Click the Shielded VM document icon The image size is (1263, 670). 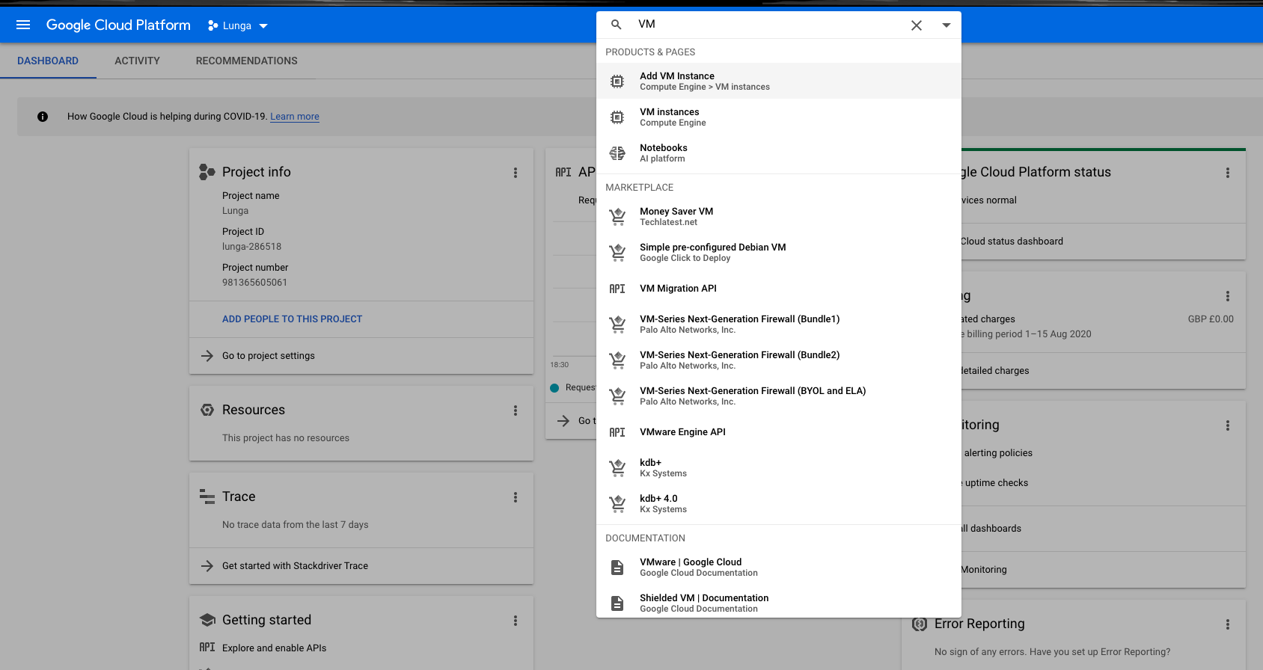(x=617, y=603)
